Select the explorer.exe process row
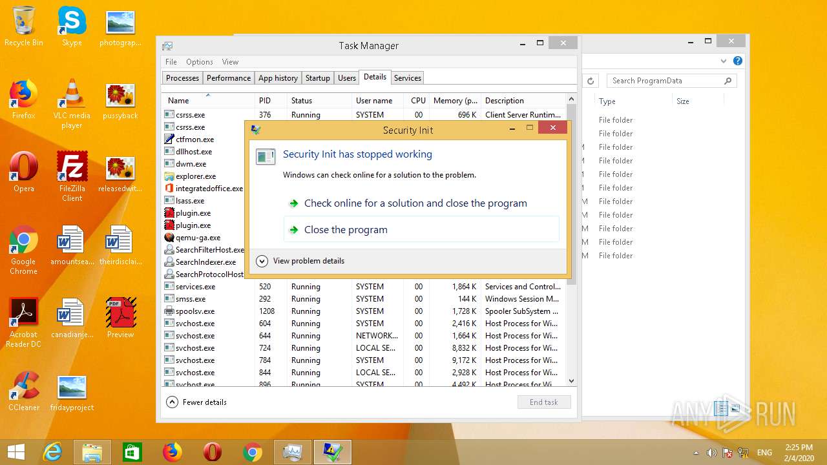827x465 pixels. click(x=203, y=176)
